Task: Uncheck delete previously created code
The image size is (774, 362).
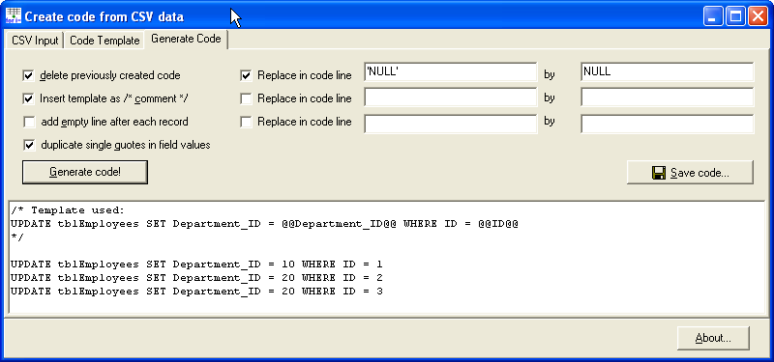Action: point(29,75)
